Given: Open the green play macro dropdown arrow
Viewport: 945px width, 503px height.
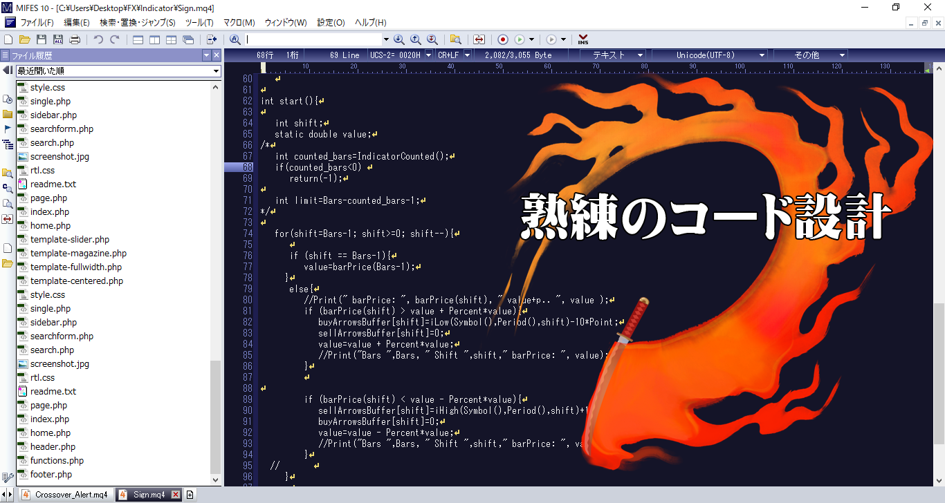Looking at the screenshot, I should point(531,40).
